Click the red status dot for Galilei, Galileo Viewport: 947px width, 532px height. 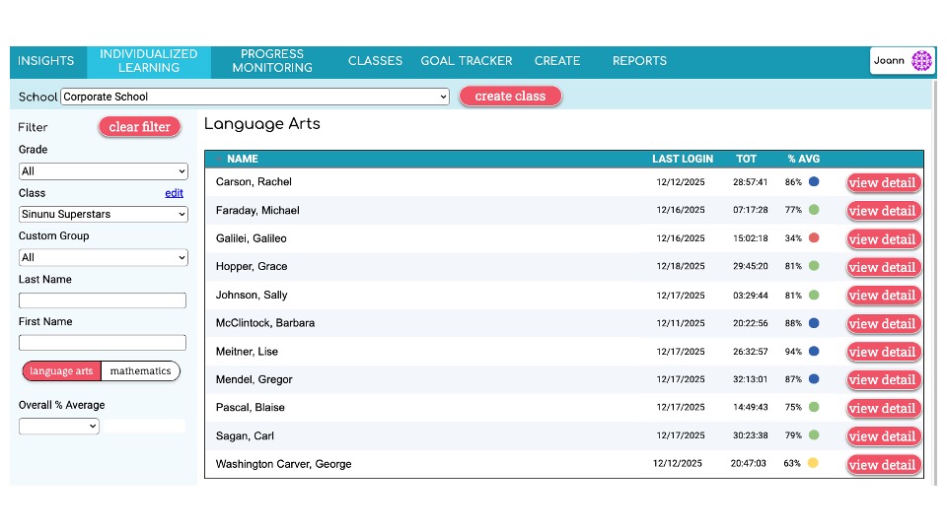[x=814, y=237]
